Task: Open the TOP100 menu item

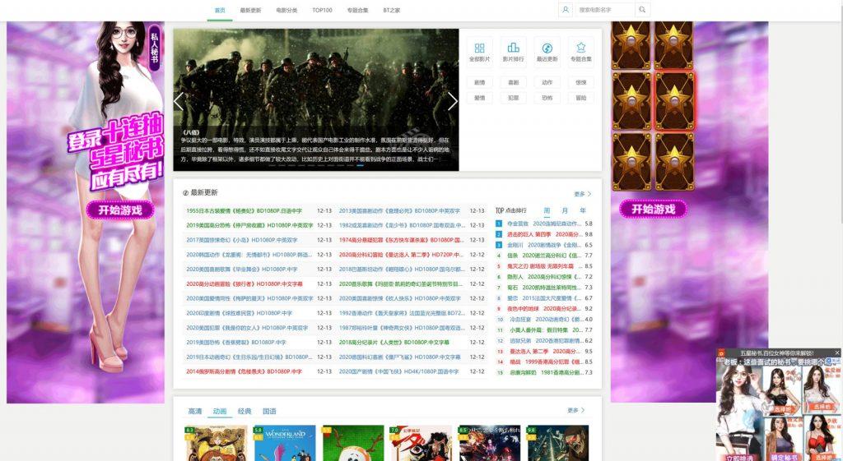Action: point(322,11)
